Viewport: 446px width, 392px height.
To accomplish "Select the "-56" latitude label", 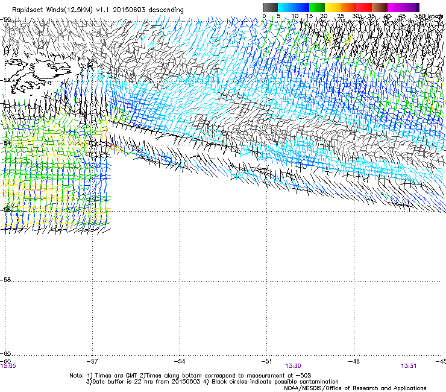I will tap(5, 209).
